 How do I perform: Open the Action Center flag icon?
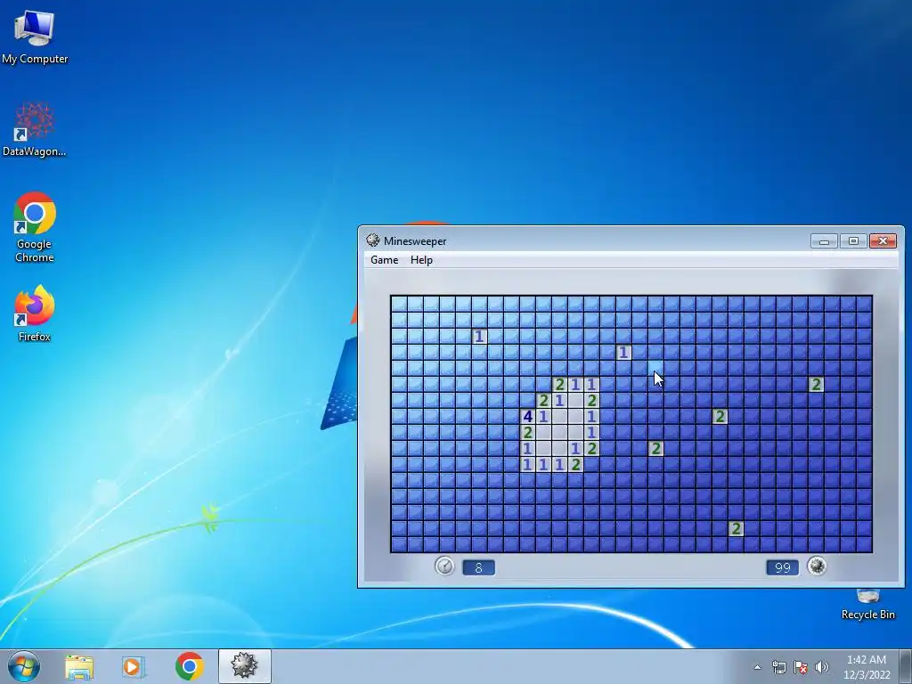801,667
